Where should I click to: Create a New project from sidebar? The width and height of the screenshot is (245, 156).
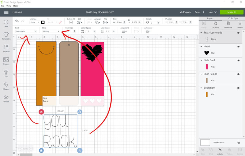[6, 23]
